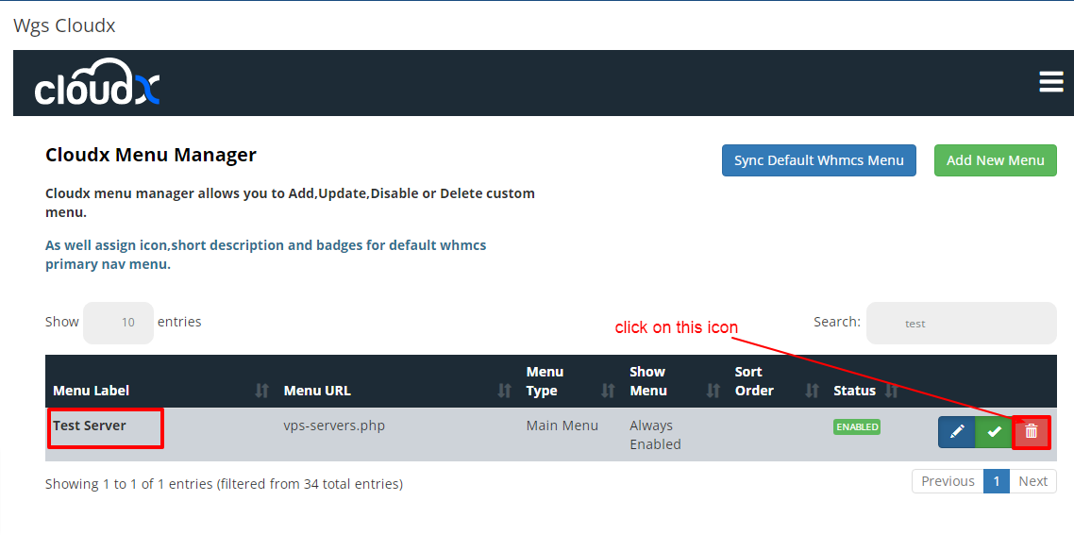
Task: Sort by Menu Type column arrows
Action: click(608, 391)
